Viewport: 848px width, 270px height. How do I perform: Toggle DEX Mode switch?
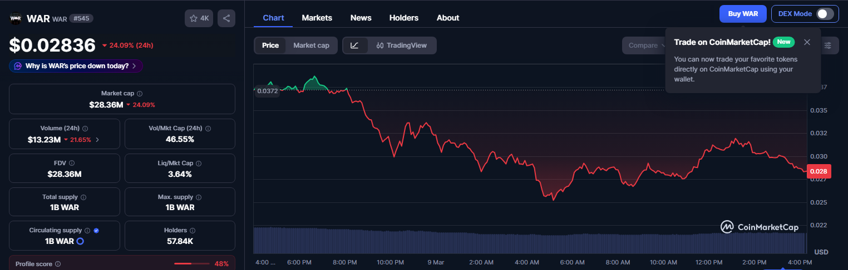click(x=825, y=14)
